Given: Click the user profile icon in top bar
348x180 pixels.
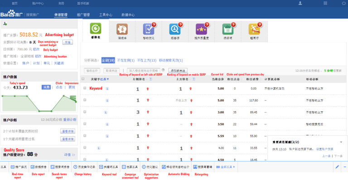Looking at the screenshot, I should point(300,3).
